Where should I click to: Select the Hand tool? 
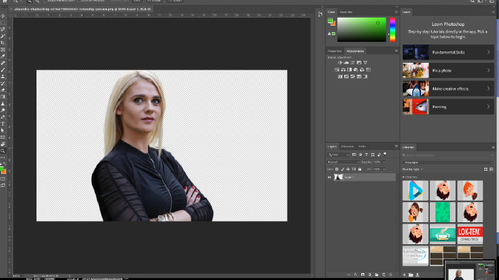point(3,144)
